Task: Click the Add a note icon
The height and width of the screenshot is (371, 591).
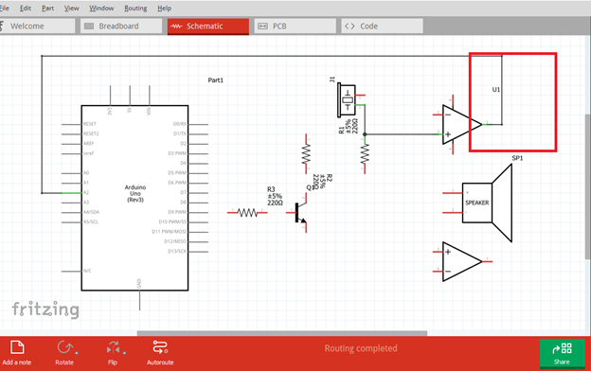Action: pyautogui.click(x=17, y=347)
